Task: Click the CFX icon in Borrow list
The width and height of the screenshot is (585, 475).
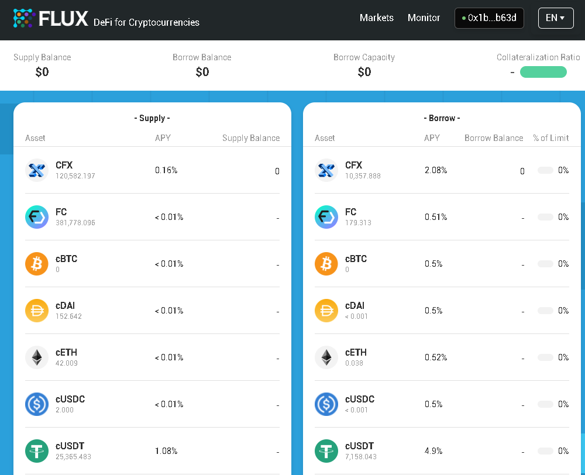Action: coord(326,170)
